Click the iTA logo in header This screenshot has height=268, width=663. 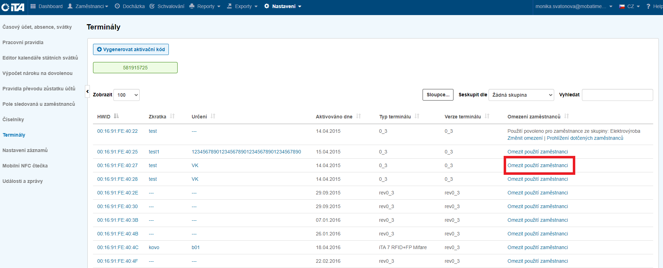(13, 7)
